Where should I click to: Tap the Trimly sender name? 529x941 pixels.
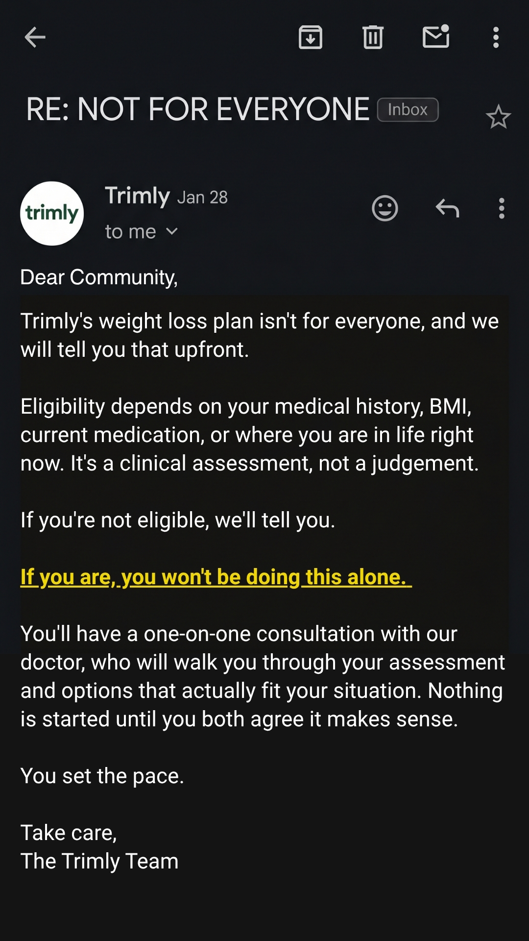tap(137, 196)
